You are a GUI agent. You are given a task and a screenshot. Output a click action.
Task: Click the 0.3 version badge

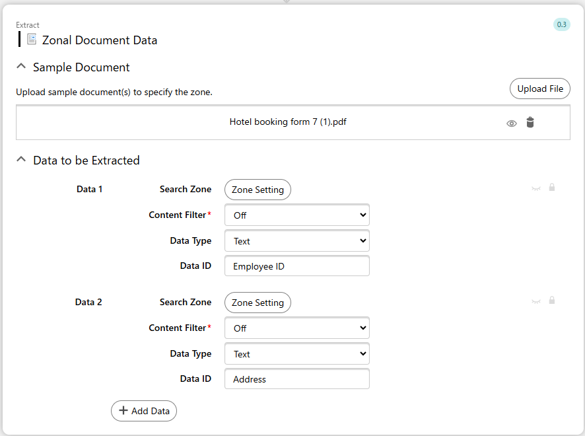pos(561,24)
